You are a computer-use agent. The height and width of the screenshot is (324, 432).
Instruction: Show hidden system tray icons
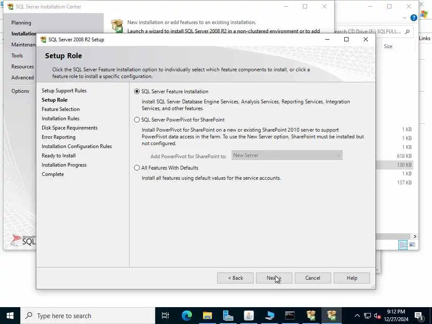[x=357, y=316]
